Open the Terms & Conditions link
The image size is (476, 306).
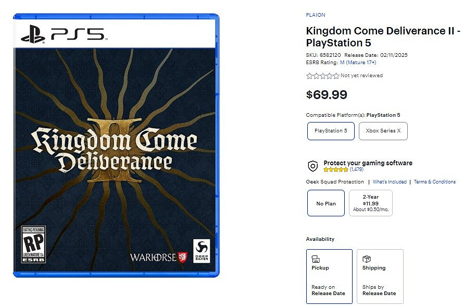434,182
